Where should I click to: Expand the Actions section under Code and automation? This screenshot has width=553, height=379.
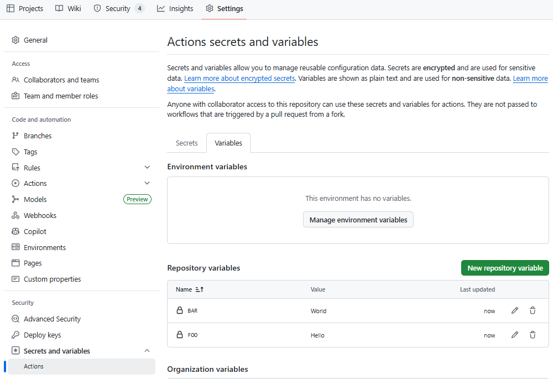coord(147,184)
